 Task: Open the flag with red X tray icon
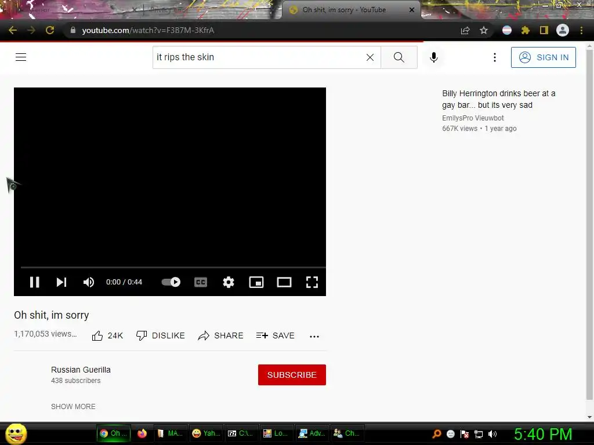(465, 434)
